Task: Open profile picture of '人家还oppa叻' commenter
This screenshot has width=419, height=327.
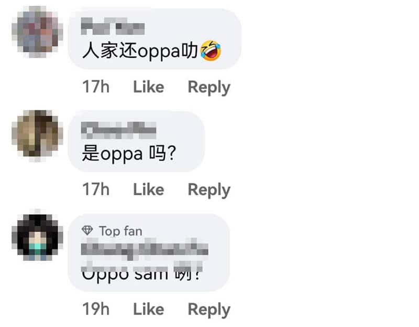Action: pyautogui.click(x=37, y=32)
